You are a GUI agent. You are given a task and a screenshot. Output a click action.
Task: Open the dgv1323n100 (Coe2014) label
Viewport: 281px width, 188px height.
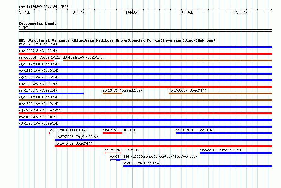pyautogui.click(x=39, y=123)
